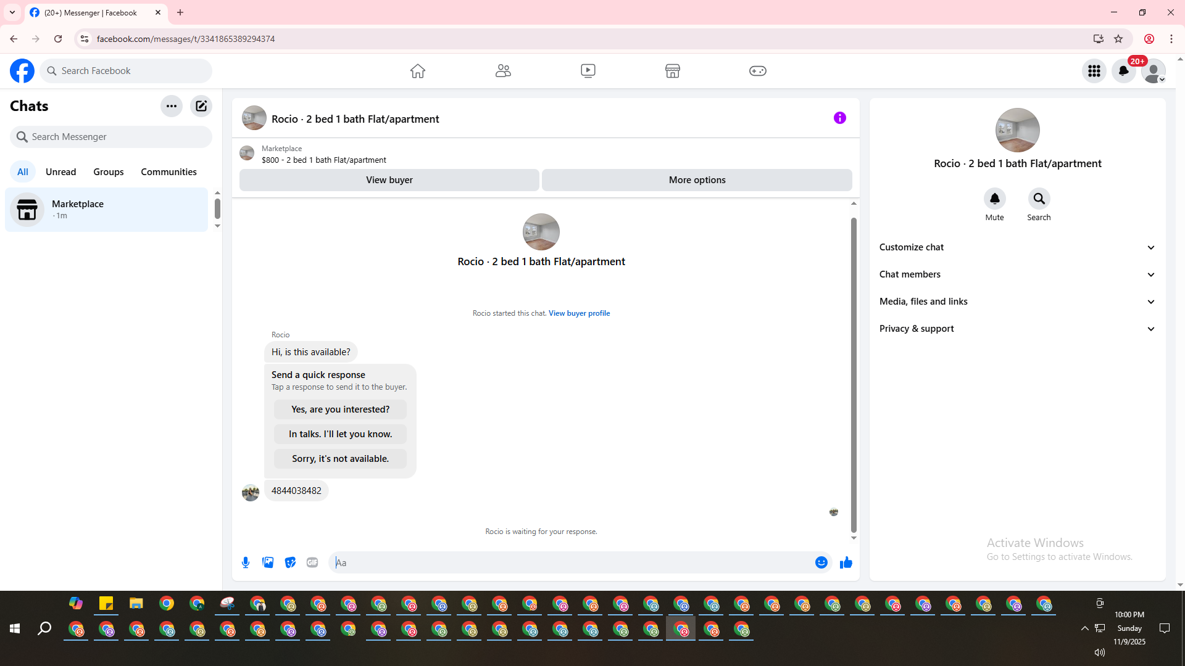Open the sticker picker icon

[290, 562]
